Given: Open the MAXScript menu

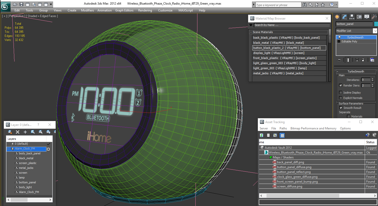Looking at the screenshot, I should tap(186, 10).
